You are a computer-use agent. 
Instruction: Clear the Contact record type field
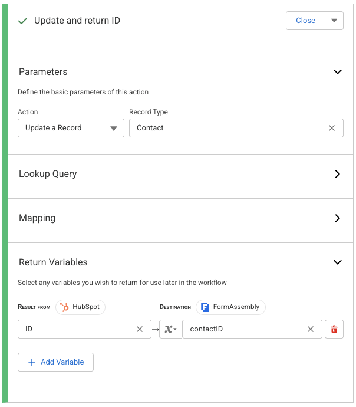coord(332,128)
